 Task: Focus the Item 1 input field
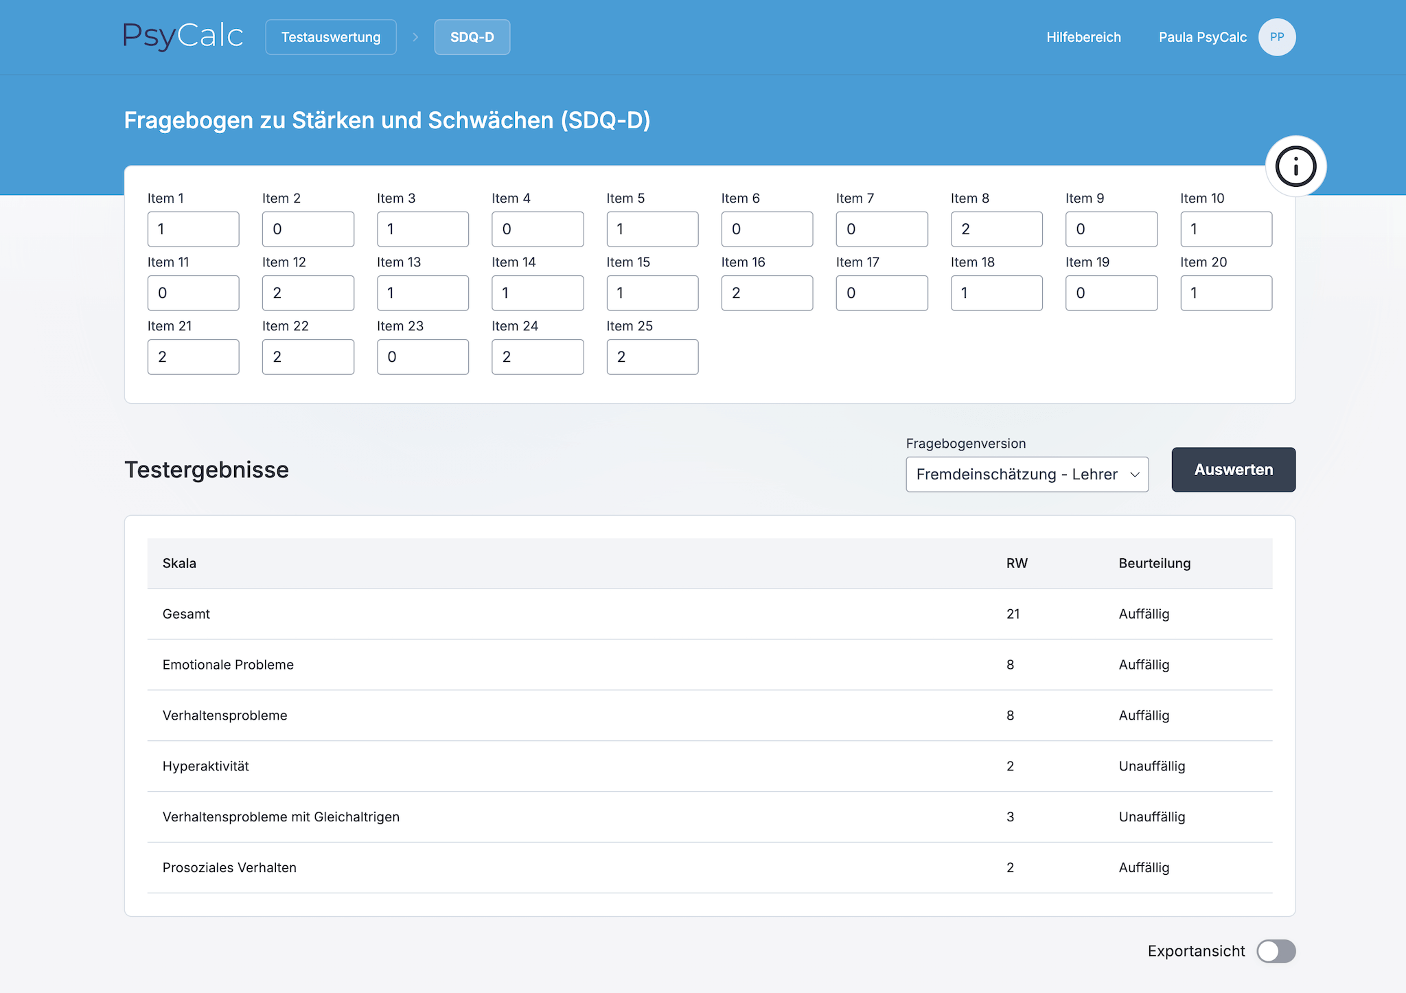[x=194, y=229]
